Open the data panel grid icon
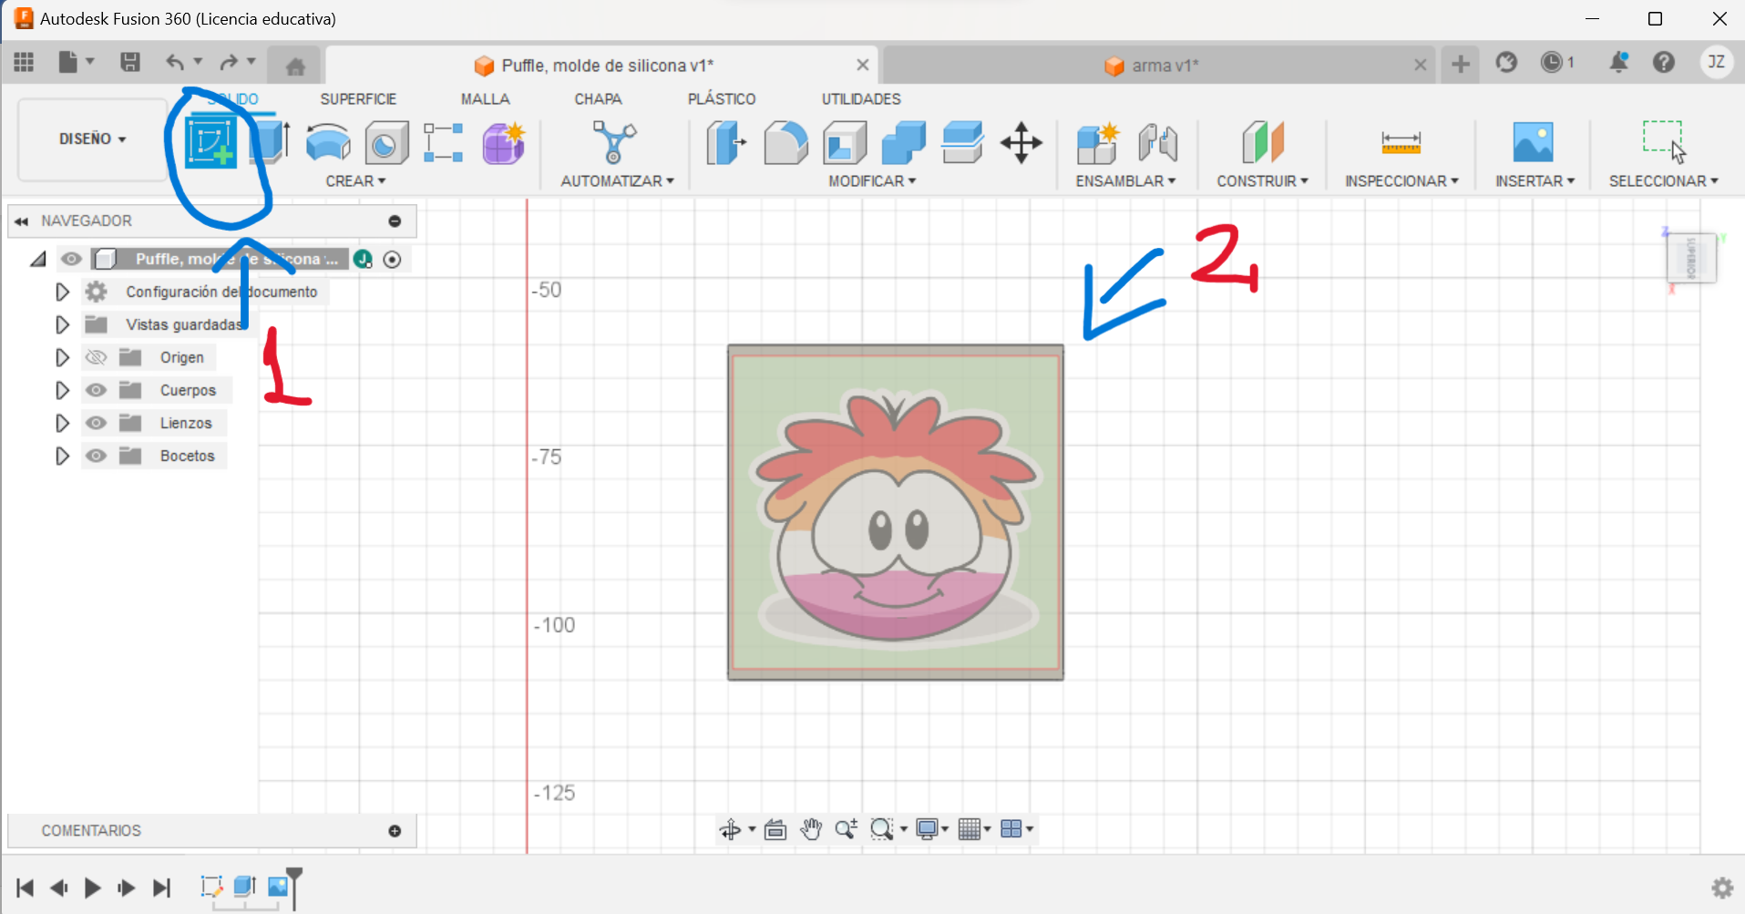This screenshot has height=914, width=1745. point(24,62)
